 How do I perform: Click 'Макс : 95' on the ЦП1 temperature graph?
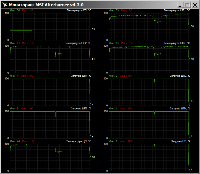(x=126, y=10)
